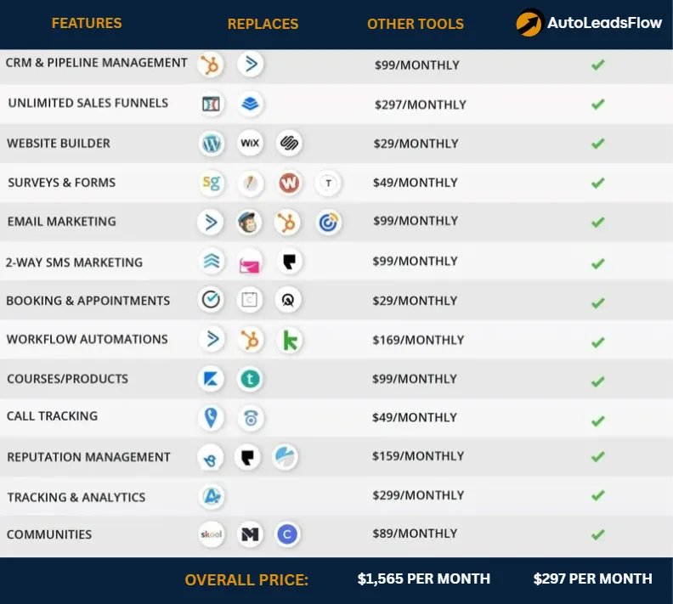Screen dimensions: 673x604
Task: Select the Skool icon in Communities row
Action: (212, 534)
